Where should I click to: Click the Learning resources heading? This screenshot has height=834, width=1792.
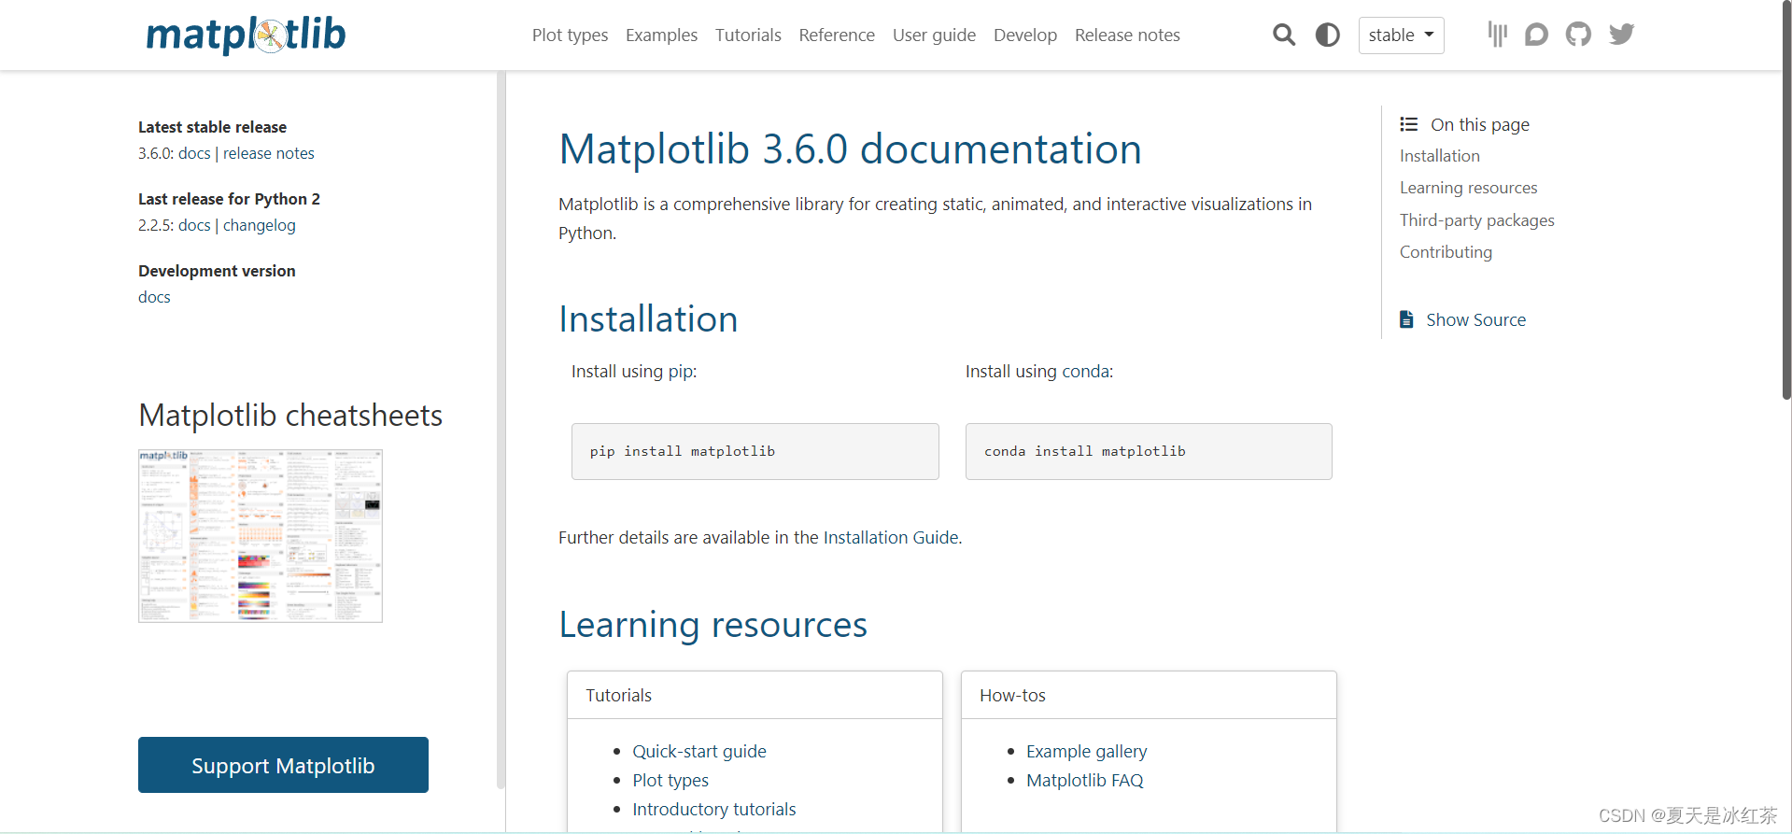(x=713, y=625)
